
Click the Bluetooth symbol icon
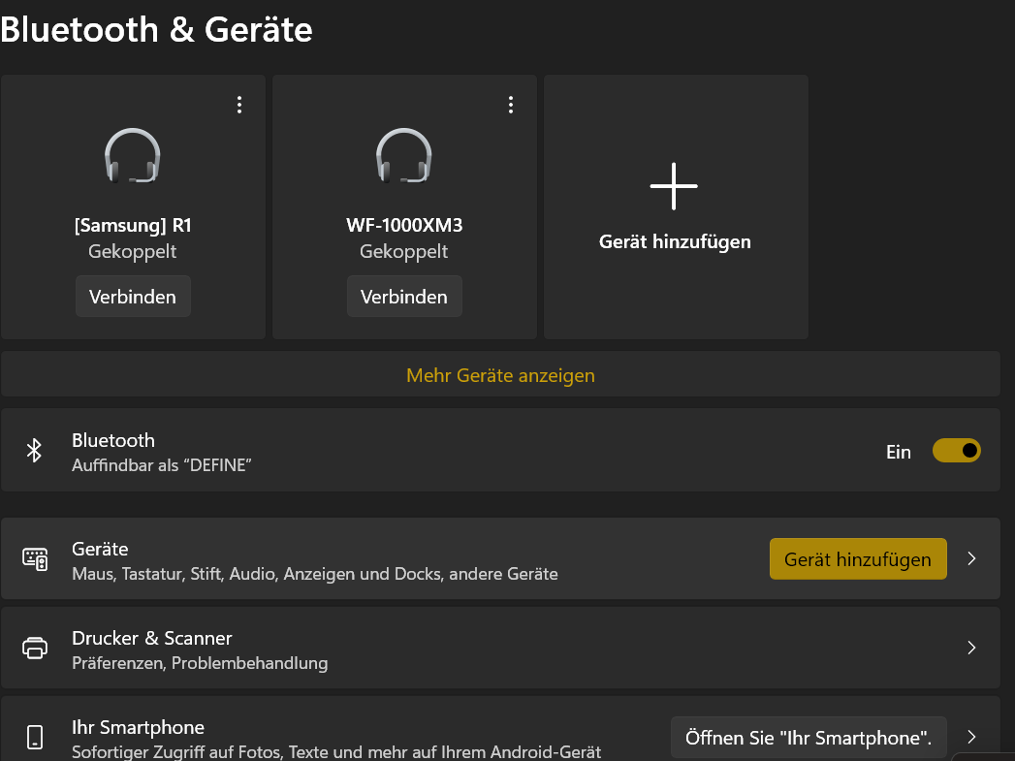tap(35, 451)
